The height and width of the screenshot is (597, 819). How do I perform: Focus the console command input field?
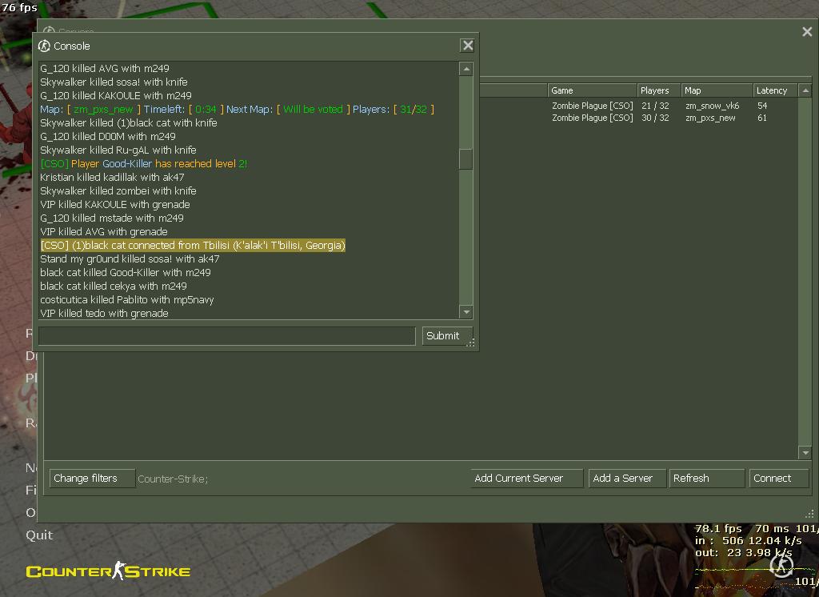click(226, 336)
